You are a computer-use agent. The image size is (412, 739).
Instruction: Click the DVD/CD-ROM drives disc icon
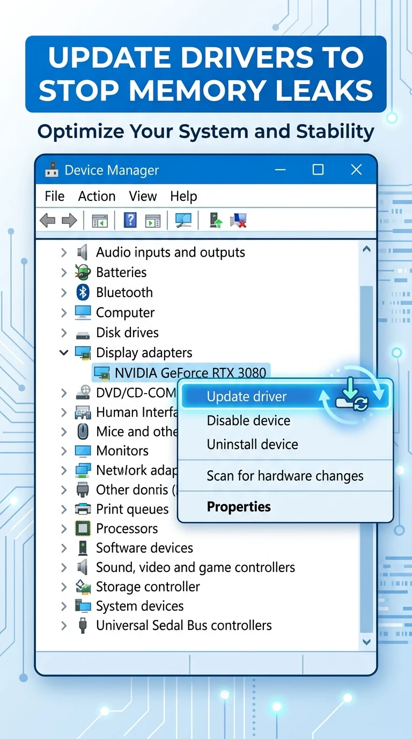pyautogui.click(x=83, y=393)
